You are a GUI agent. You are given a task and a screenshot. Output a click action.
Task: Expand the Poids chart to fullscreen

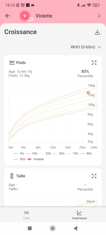(x=94, y=63)
